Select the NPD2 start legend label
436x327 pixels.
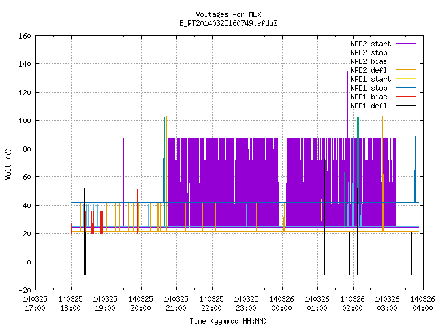click(x=371, y=44)
